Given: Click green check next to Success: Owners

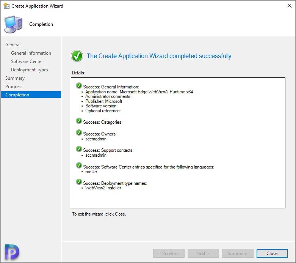Looking at the screenshot, I should (x=79, y=132).
